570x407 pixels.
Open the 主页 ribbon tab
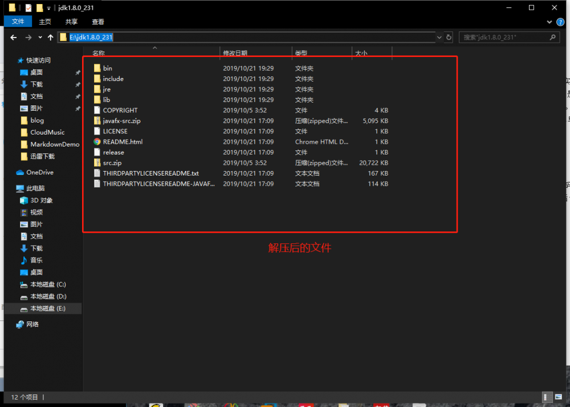45,22
